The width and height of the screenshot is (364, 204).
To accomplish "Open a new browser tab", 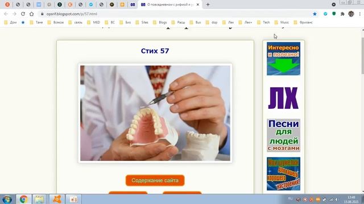I will coord(208,5).
